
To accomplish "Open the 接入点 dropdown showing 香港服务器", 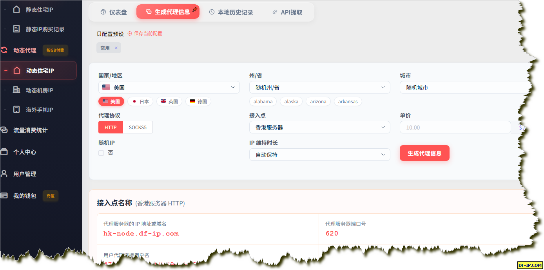I will (x=320, y=127).
